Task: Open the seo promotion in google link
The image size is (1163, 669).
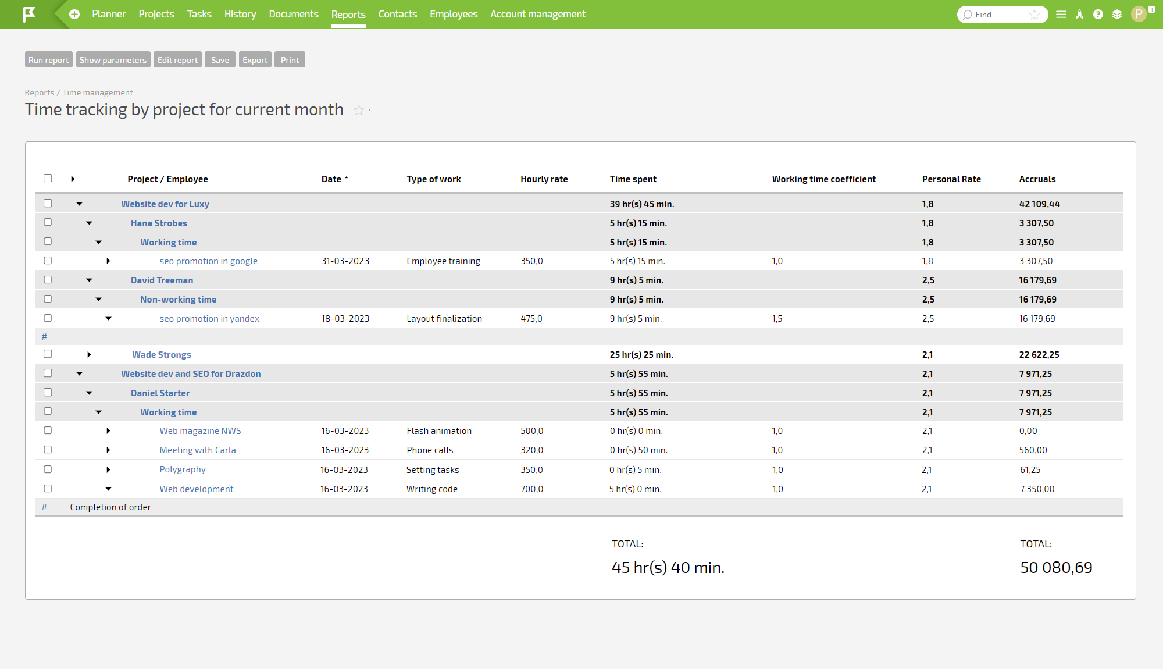Action: (x=208, y=261)
